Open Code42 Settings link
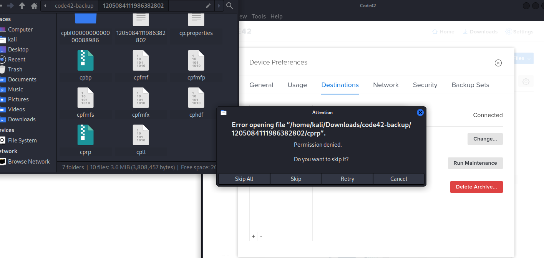 coord(519,32)
